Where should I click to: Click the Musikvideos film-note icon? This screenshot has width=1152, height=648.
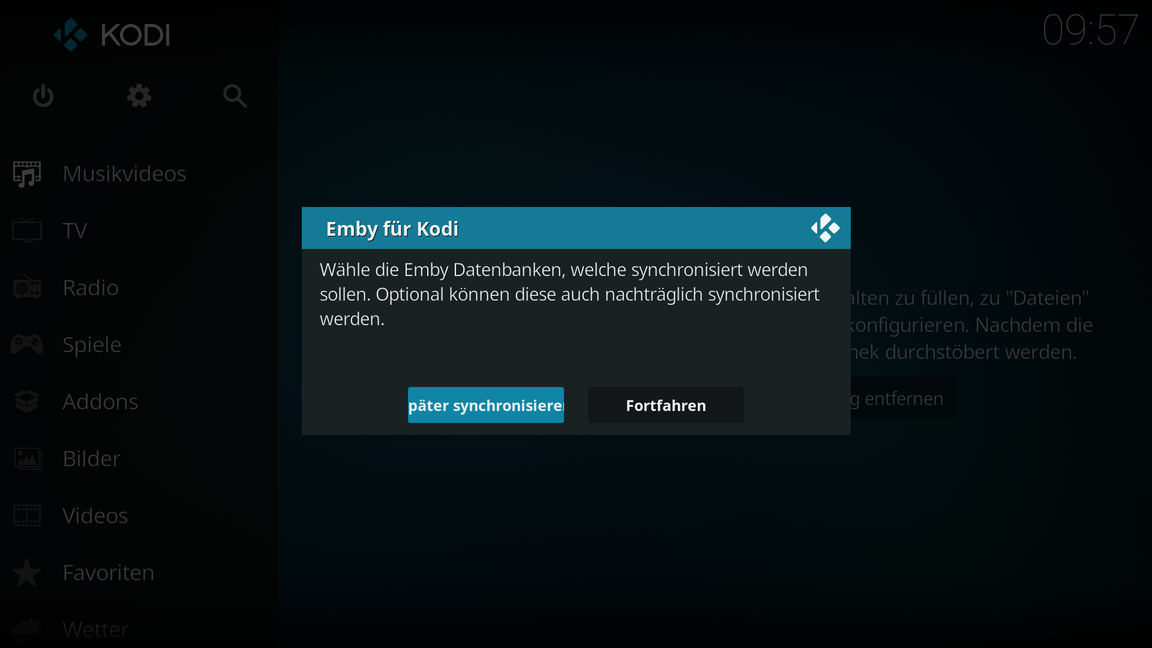(x=27, y=174)
